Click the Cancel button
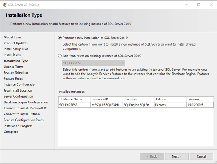Image resolution: width=217 pixels, height=164 pixels. 201,156
